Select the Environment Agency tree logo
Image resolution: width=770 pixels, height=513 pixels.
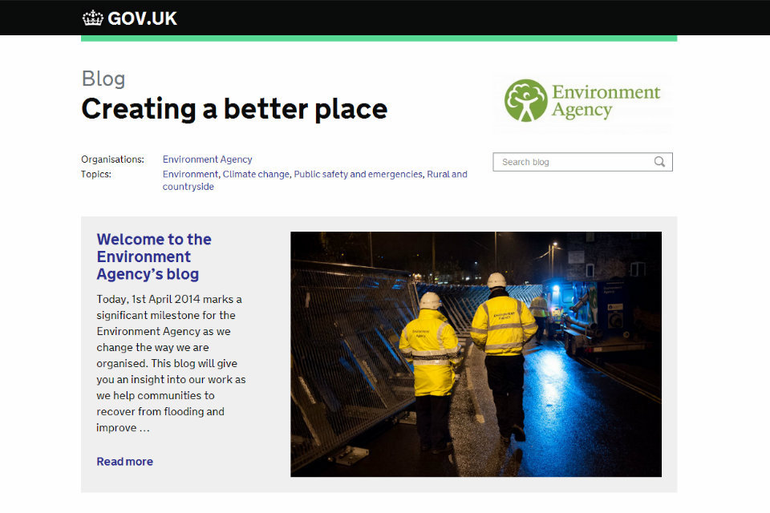[x=525, y=99]
